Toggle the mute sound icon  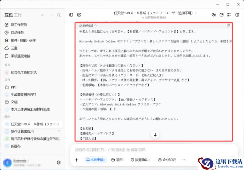(x=214, y=15)
